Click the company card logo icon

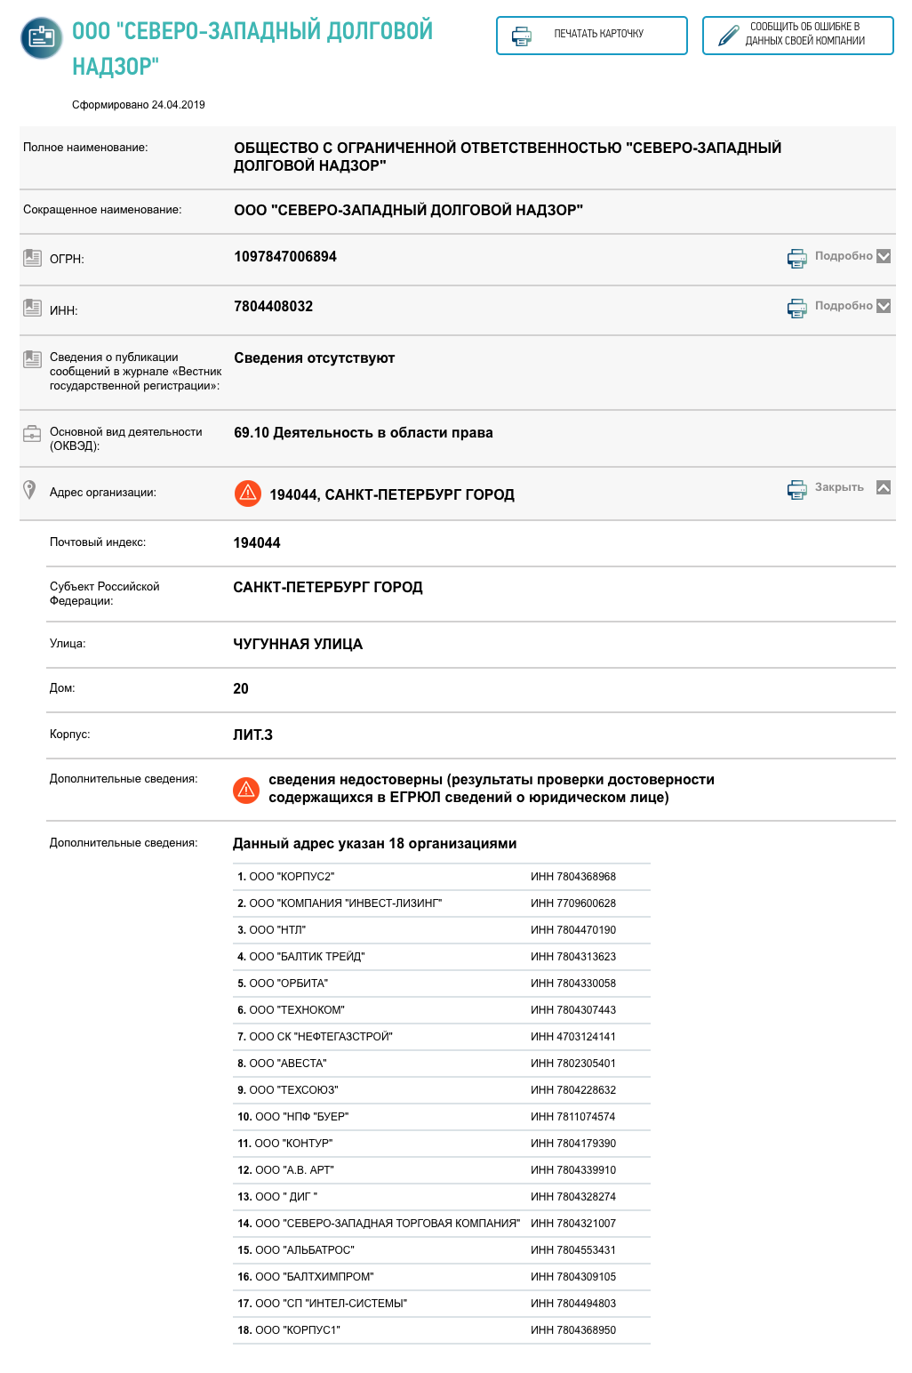41,38
